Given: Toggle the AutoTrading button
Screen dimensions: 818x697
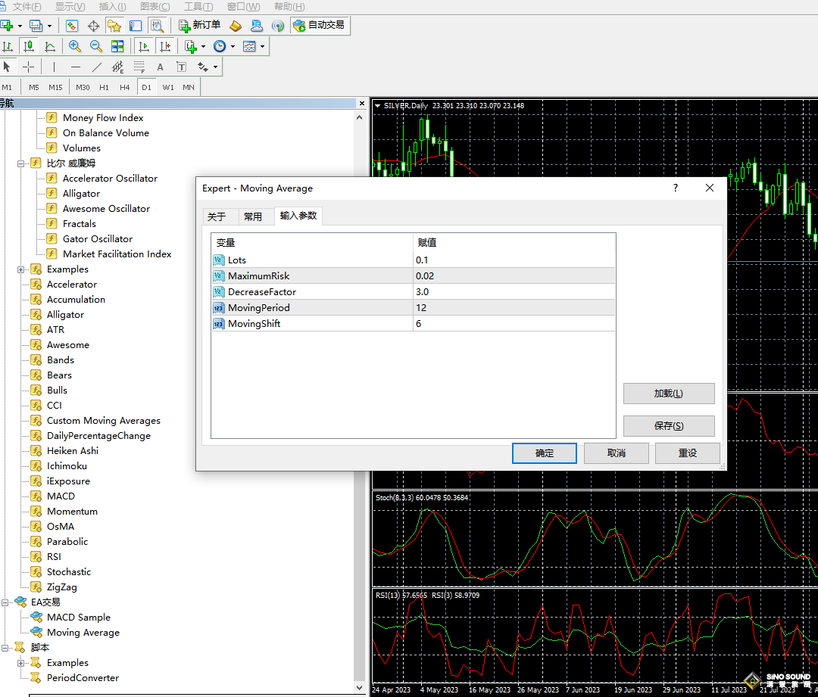Looking at the screenshot, I should tap(320, 25).
